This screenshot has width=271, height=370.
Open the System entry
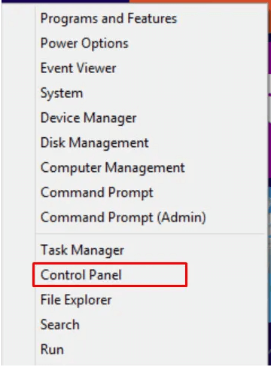[x=62, y=93]
